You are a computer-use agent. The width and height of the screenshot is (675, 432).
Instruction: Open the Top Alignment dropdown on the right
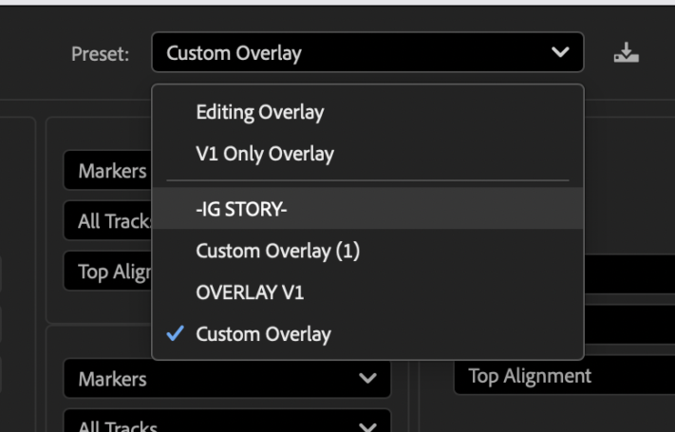564,376
